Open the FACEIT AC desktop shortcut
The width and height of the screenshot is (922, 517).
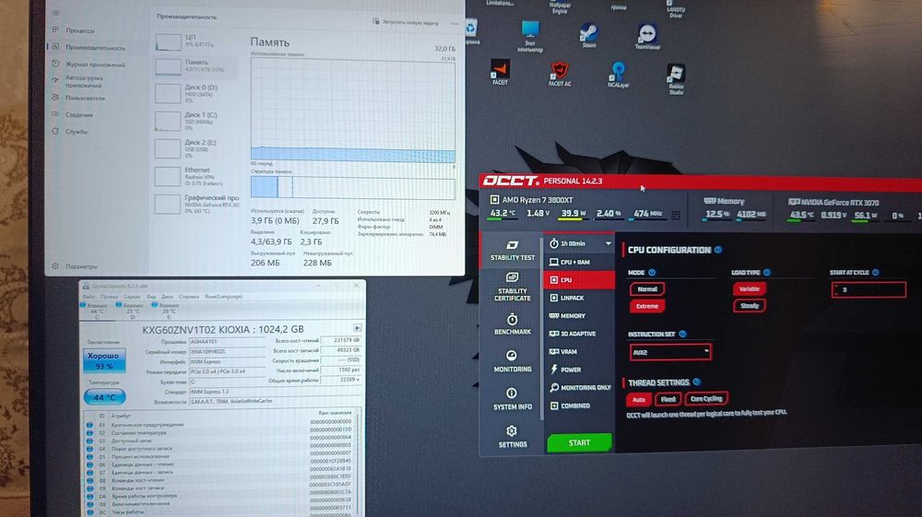pyautogui.click(x=560, y=74)
